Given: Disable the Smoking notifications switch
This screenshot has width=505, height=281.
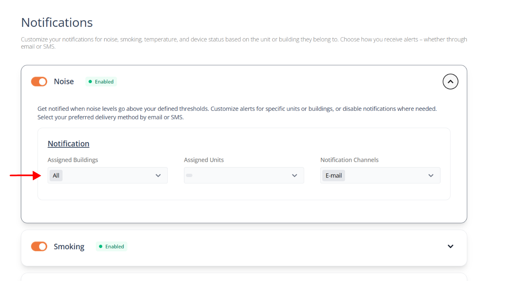Looking at the screenshot, I should (39, 246).
